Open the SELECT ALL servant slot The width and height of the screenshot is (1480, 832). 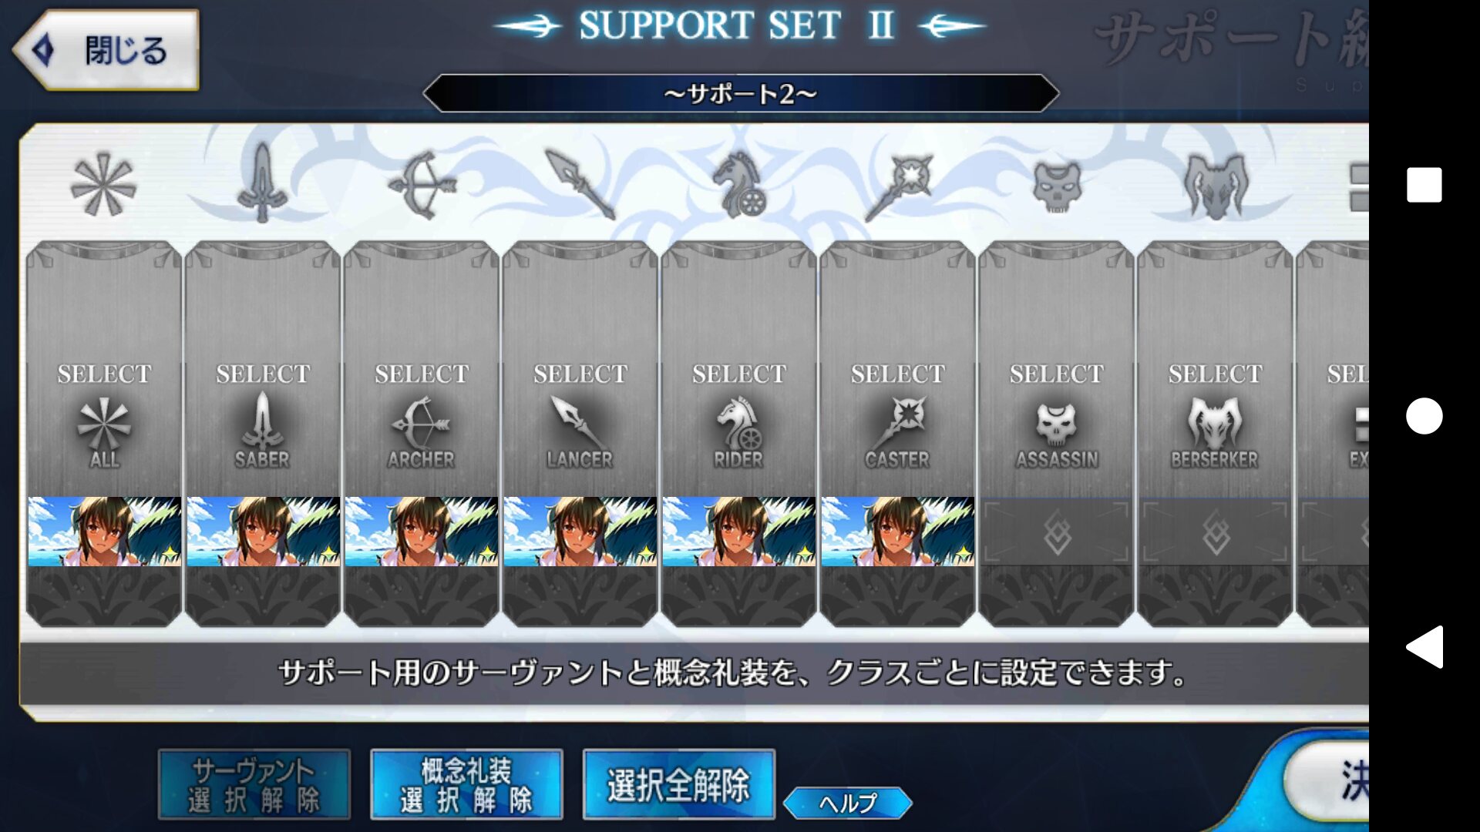pyautogui.click(x=104, y=370)
